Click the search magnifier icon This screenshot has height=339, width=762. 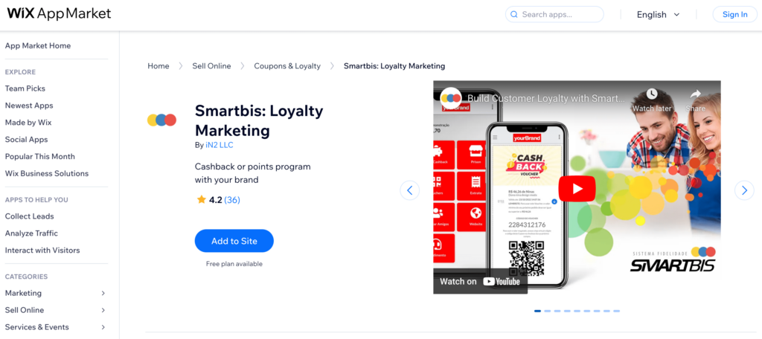[x=513, y=15]
